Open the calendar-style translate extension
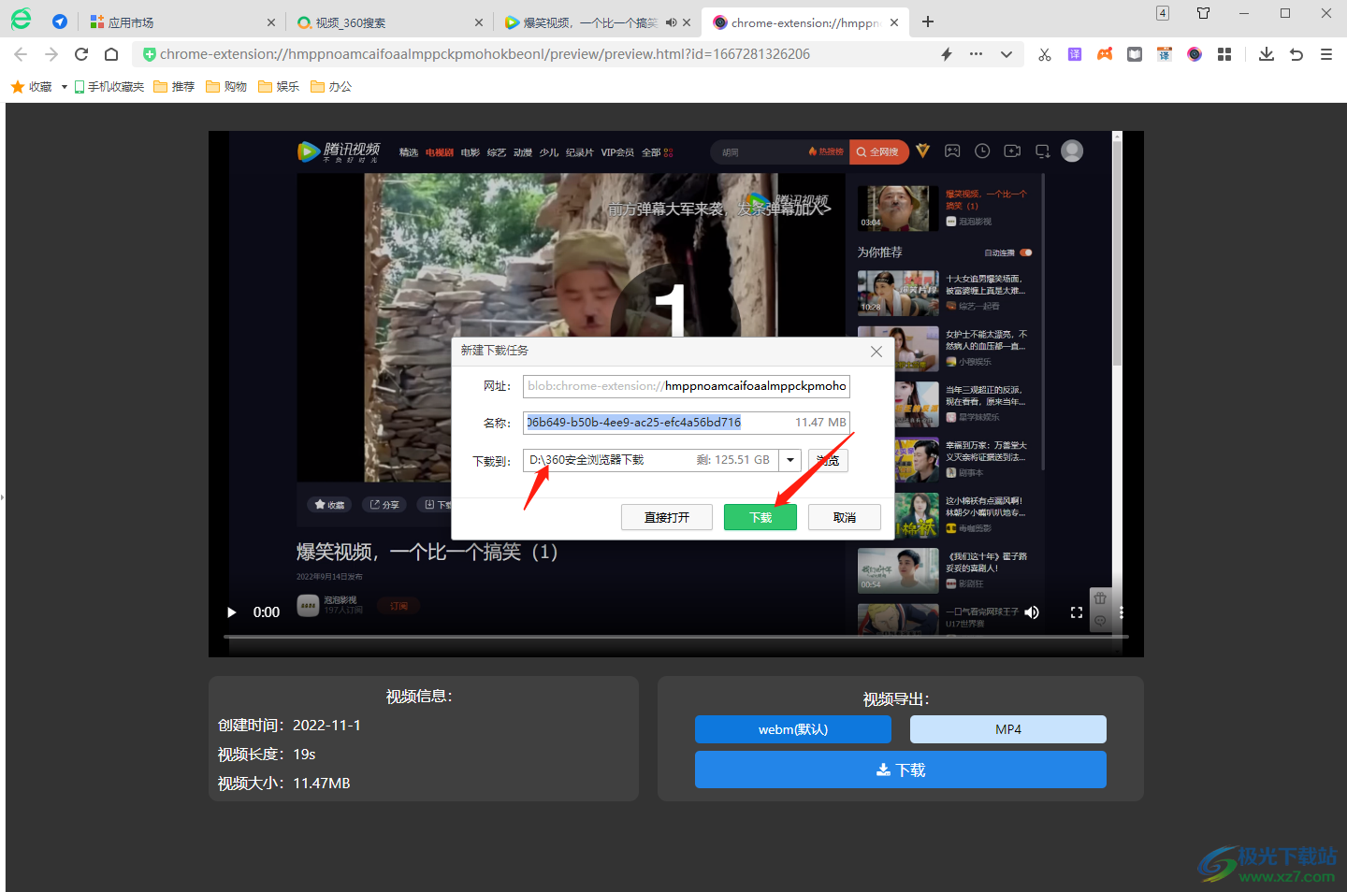Image resolution: width=1347 pixels, height=892 pixels. coord(1165,54)
